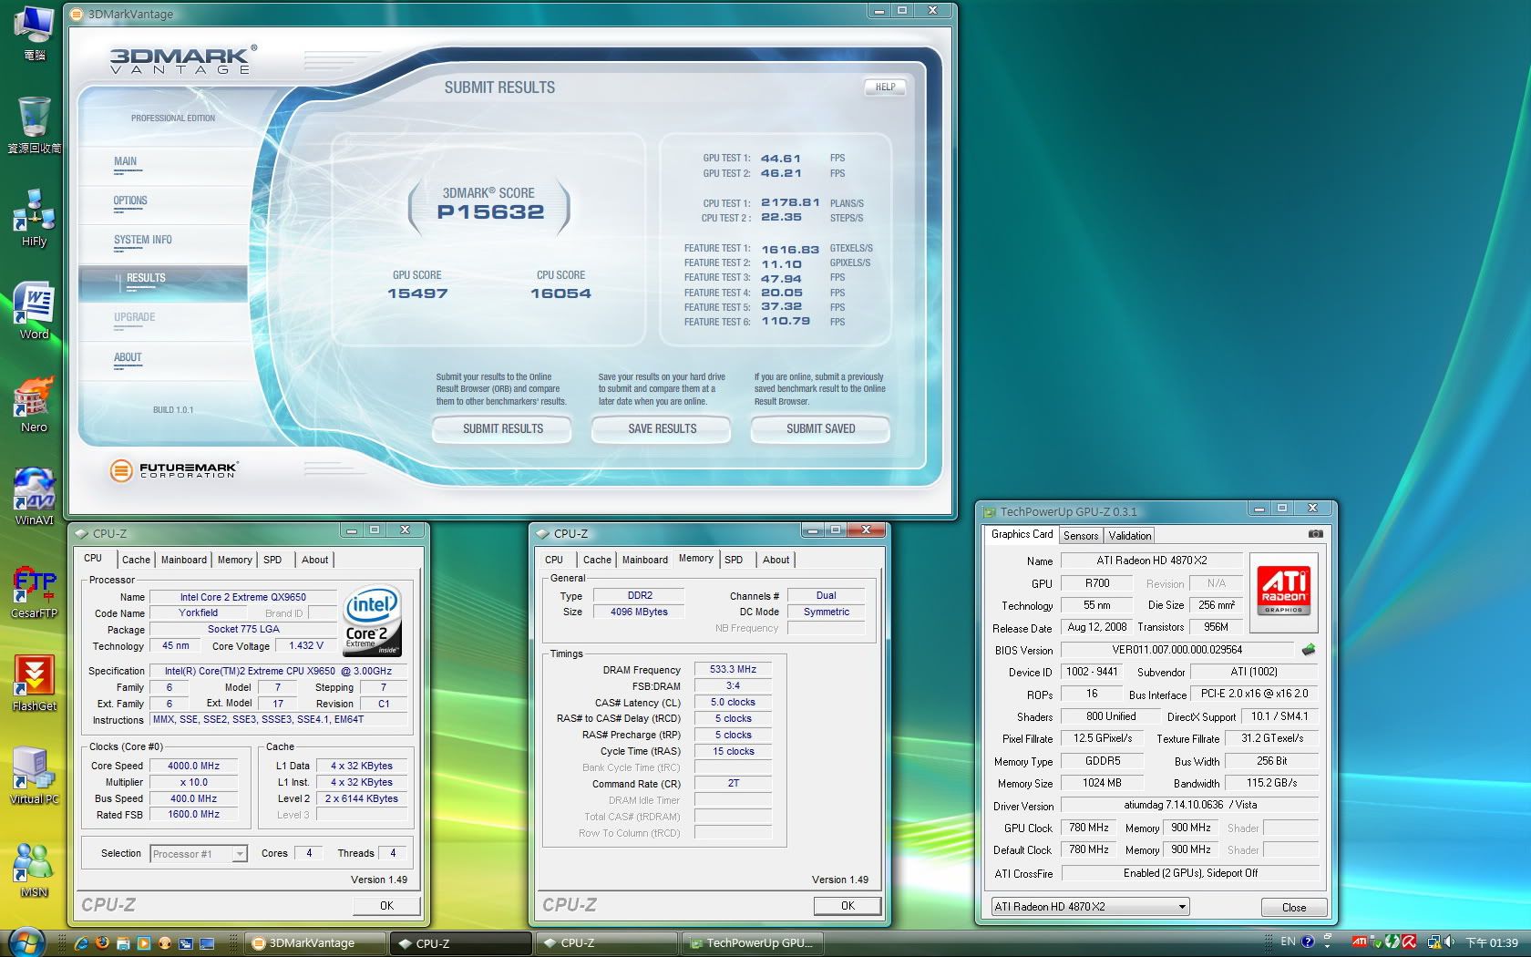The image size is (1531, 957).
Task: Open the HiFly desktop shortcut
Action: tap(34, 218)
